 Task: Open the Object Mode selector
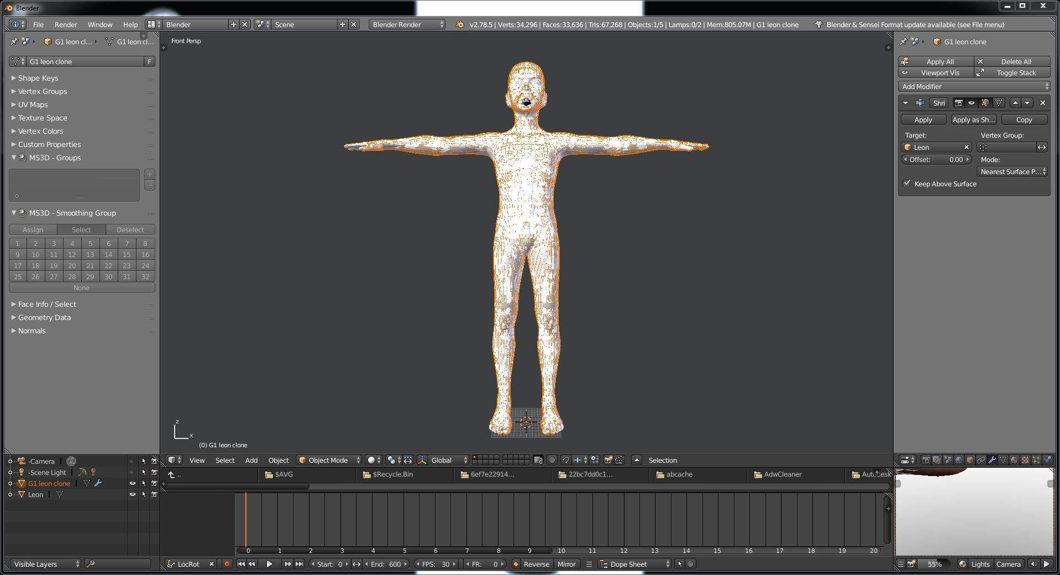[329, 460]
